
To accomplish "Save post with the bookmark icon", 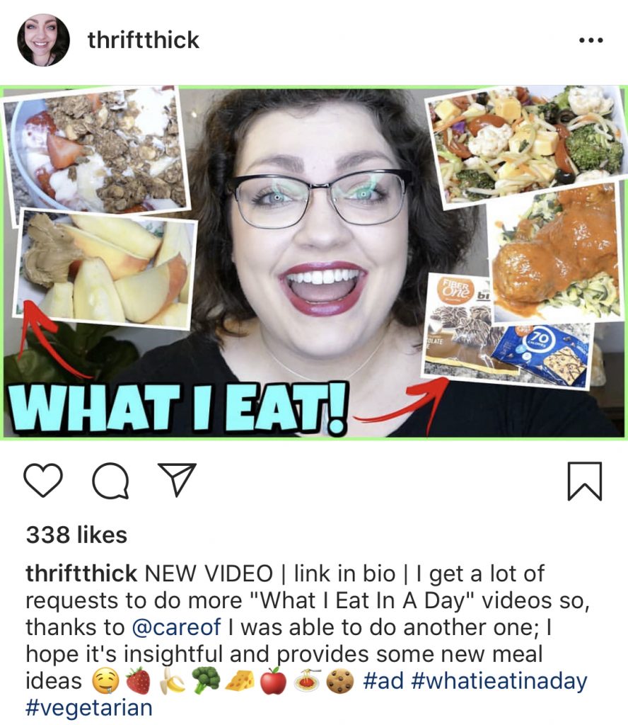I will [585, 481].
